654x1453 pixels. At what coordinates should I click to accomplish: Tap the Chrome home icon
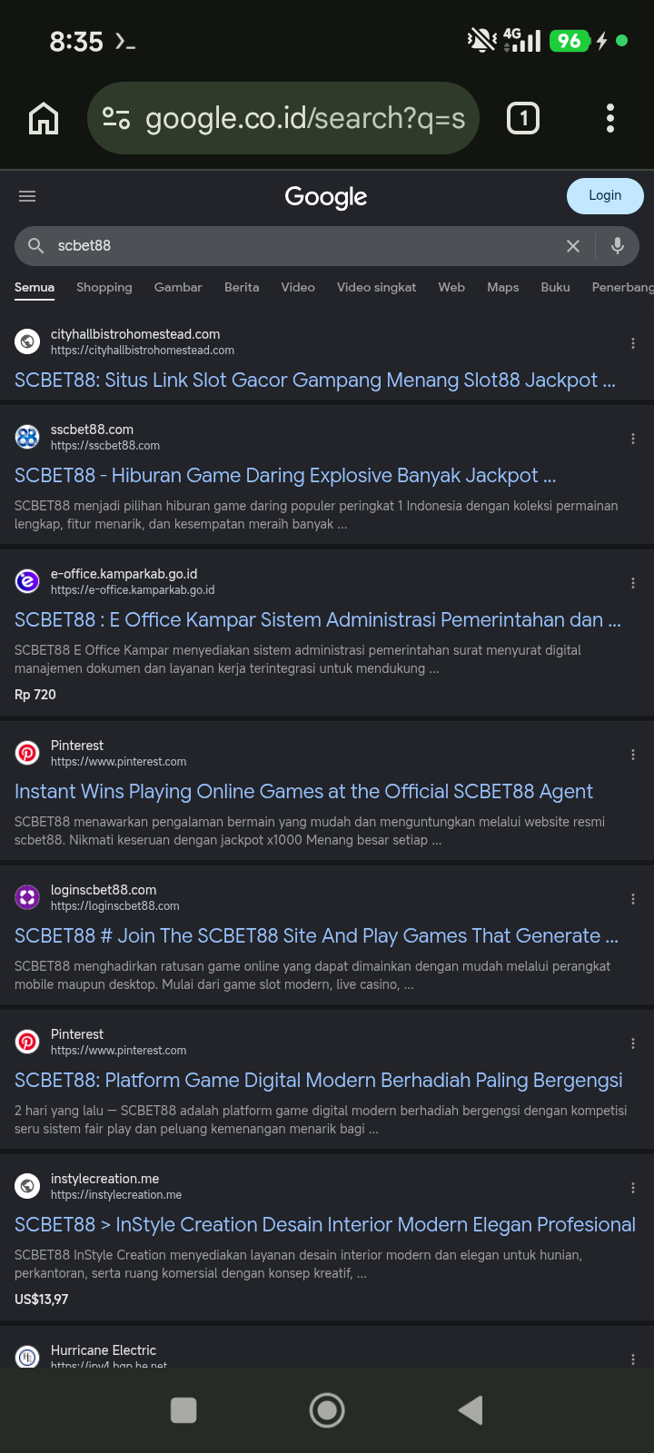(44, 118)
